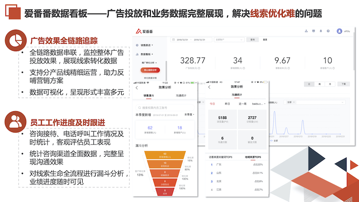Open the help question-mark icon in header
359x202 pixels.
(328, 31)
